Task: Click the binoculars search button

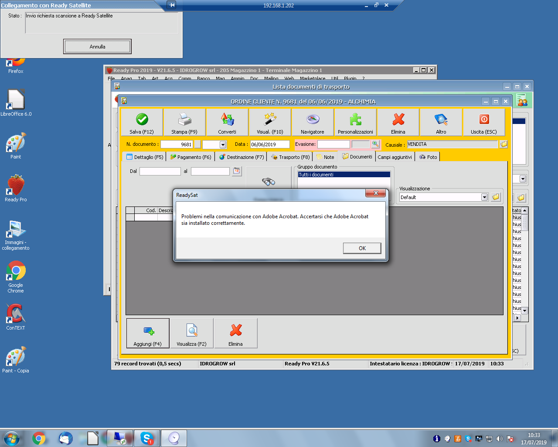Action: click(269, 181)
